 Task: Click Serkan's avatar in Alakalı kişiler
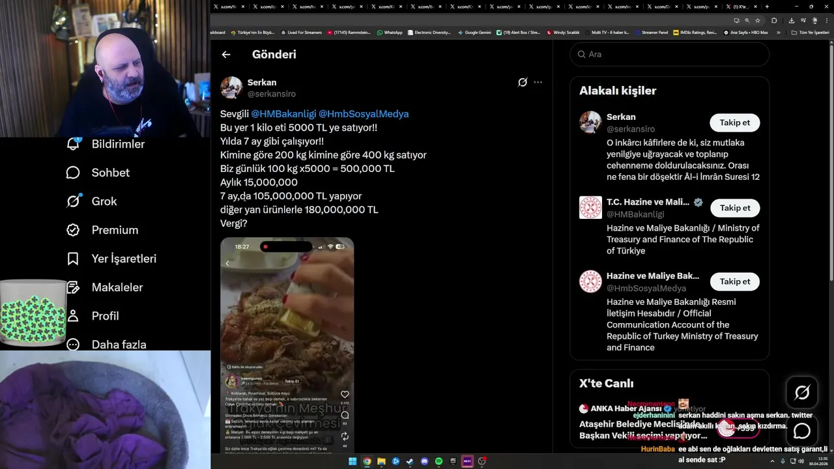590,122
